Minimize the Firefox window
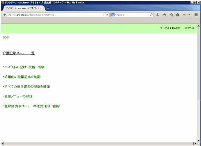The image size is (201, 146). pyautogui.click(x=192, y=2)
